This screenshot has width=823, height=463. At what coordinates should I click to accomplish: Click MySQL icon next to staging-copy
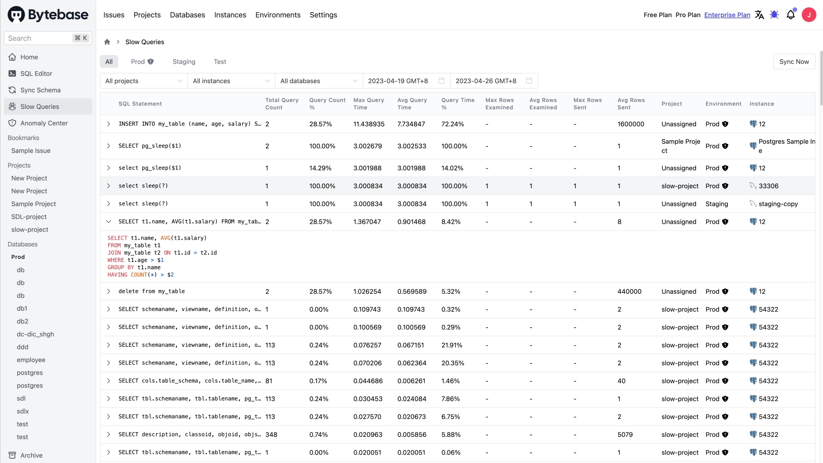pos(753,204)
